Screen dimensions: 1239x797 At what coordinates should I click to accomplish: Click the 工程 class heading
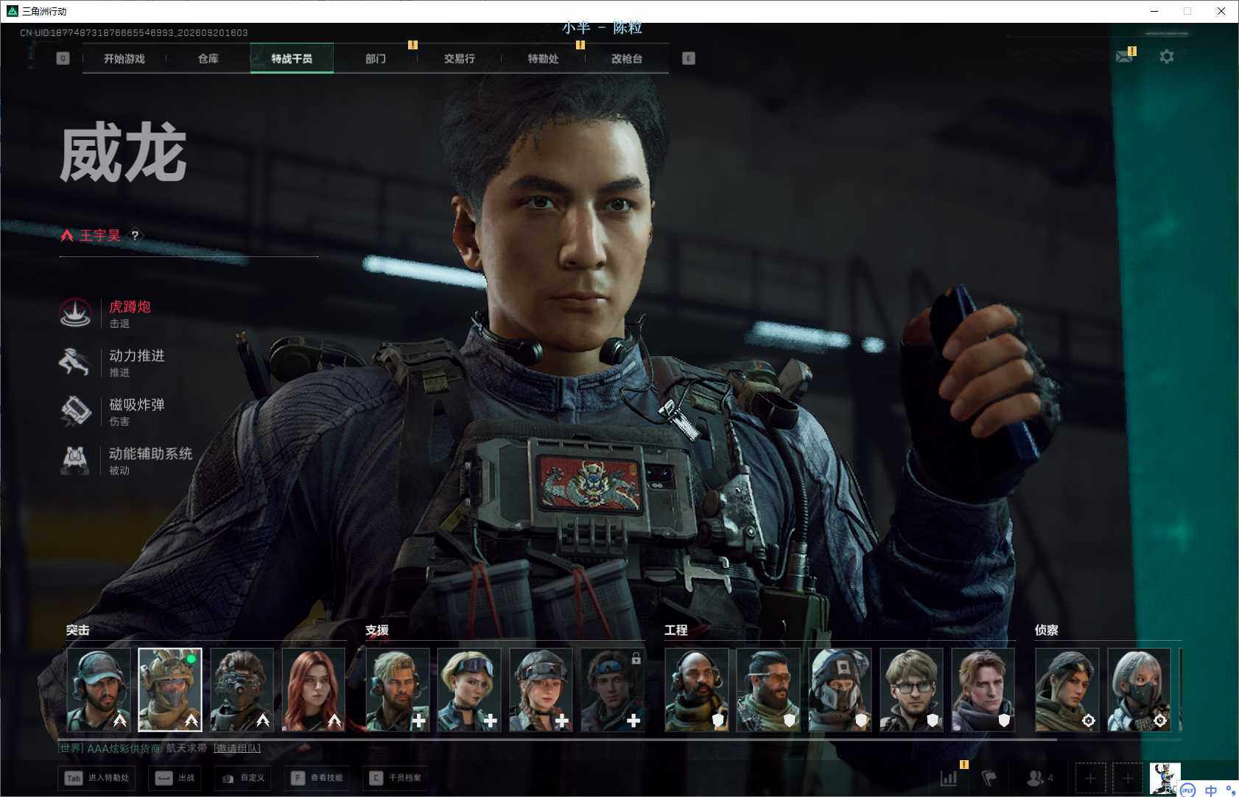point(676,630)
